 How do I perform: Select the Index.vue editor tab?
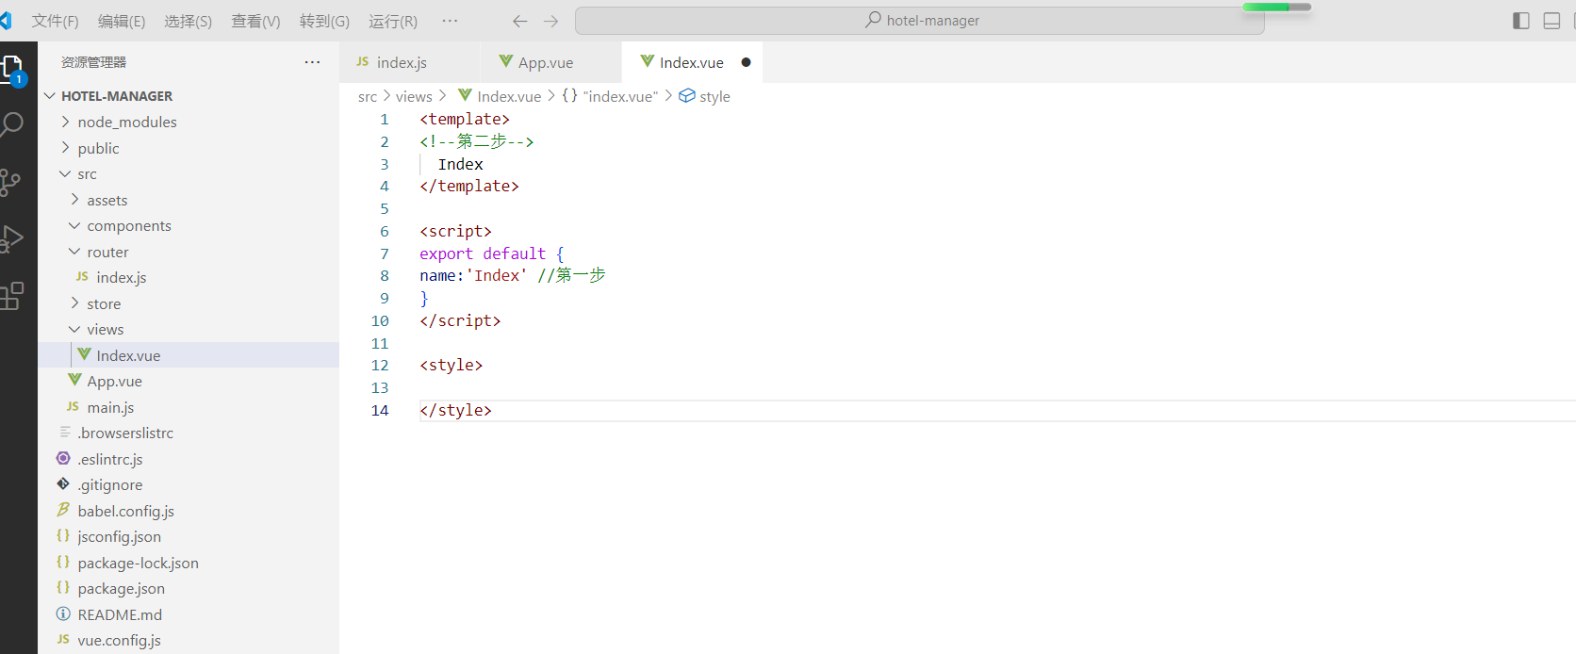(691, 62)
